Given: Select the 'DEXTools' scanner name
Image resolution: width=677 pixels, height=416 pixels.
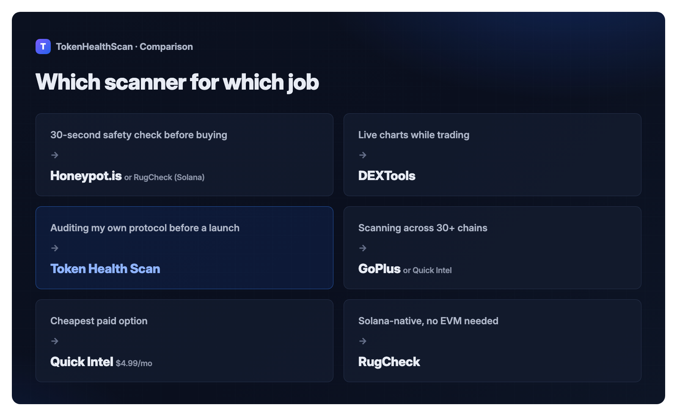Looking at the screenshot, I should [387, 176].
